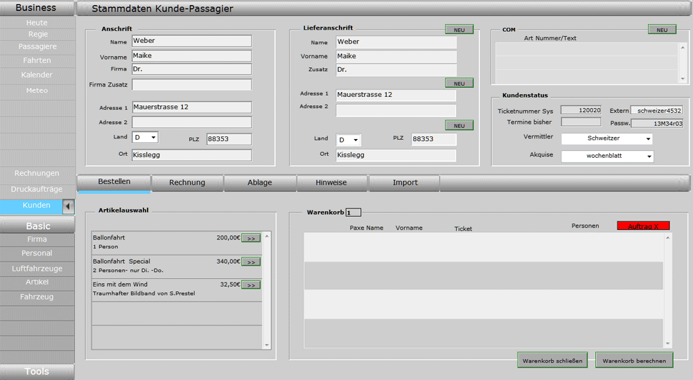
Task: Open the Hinweise tab
Action: (x=332, y=183)
